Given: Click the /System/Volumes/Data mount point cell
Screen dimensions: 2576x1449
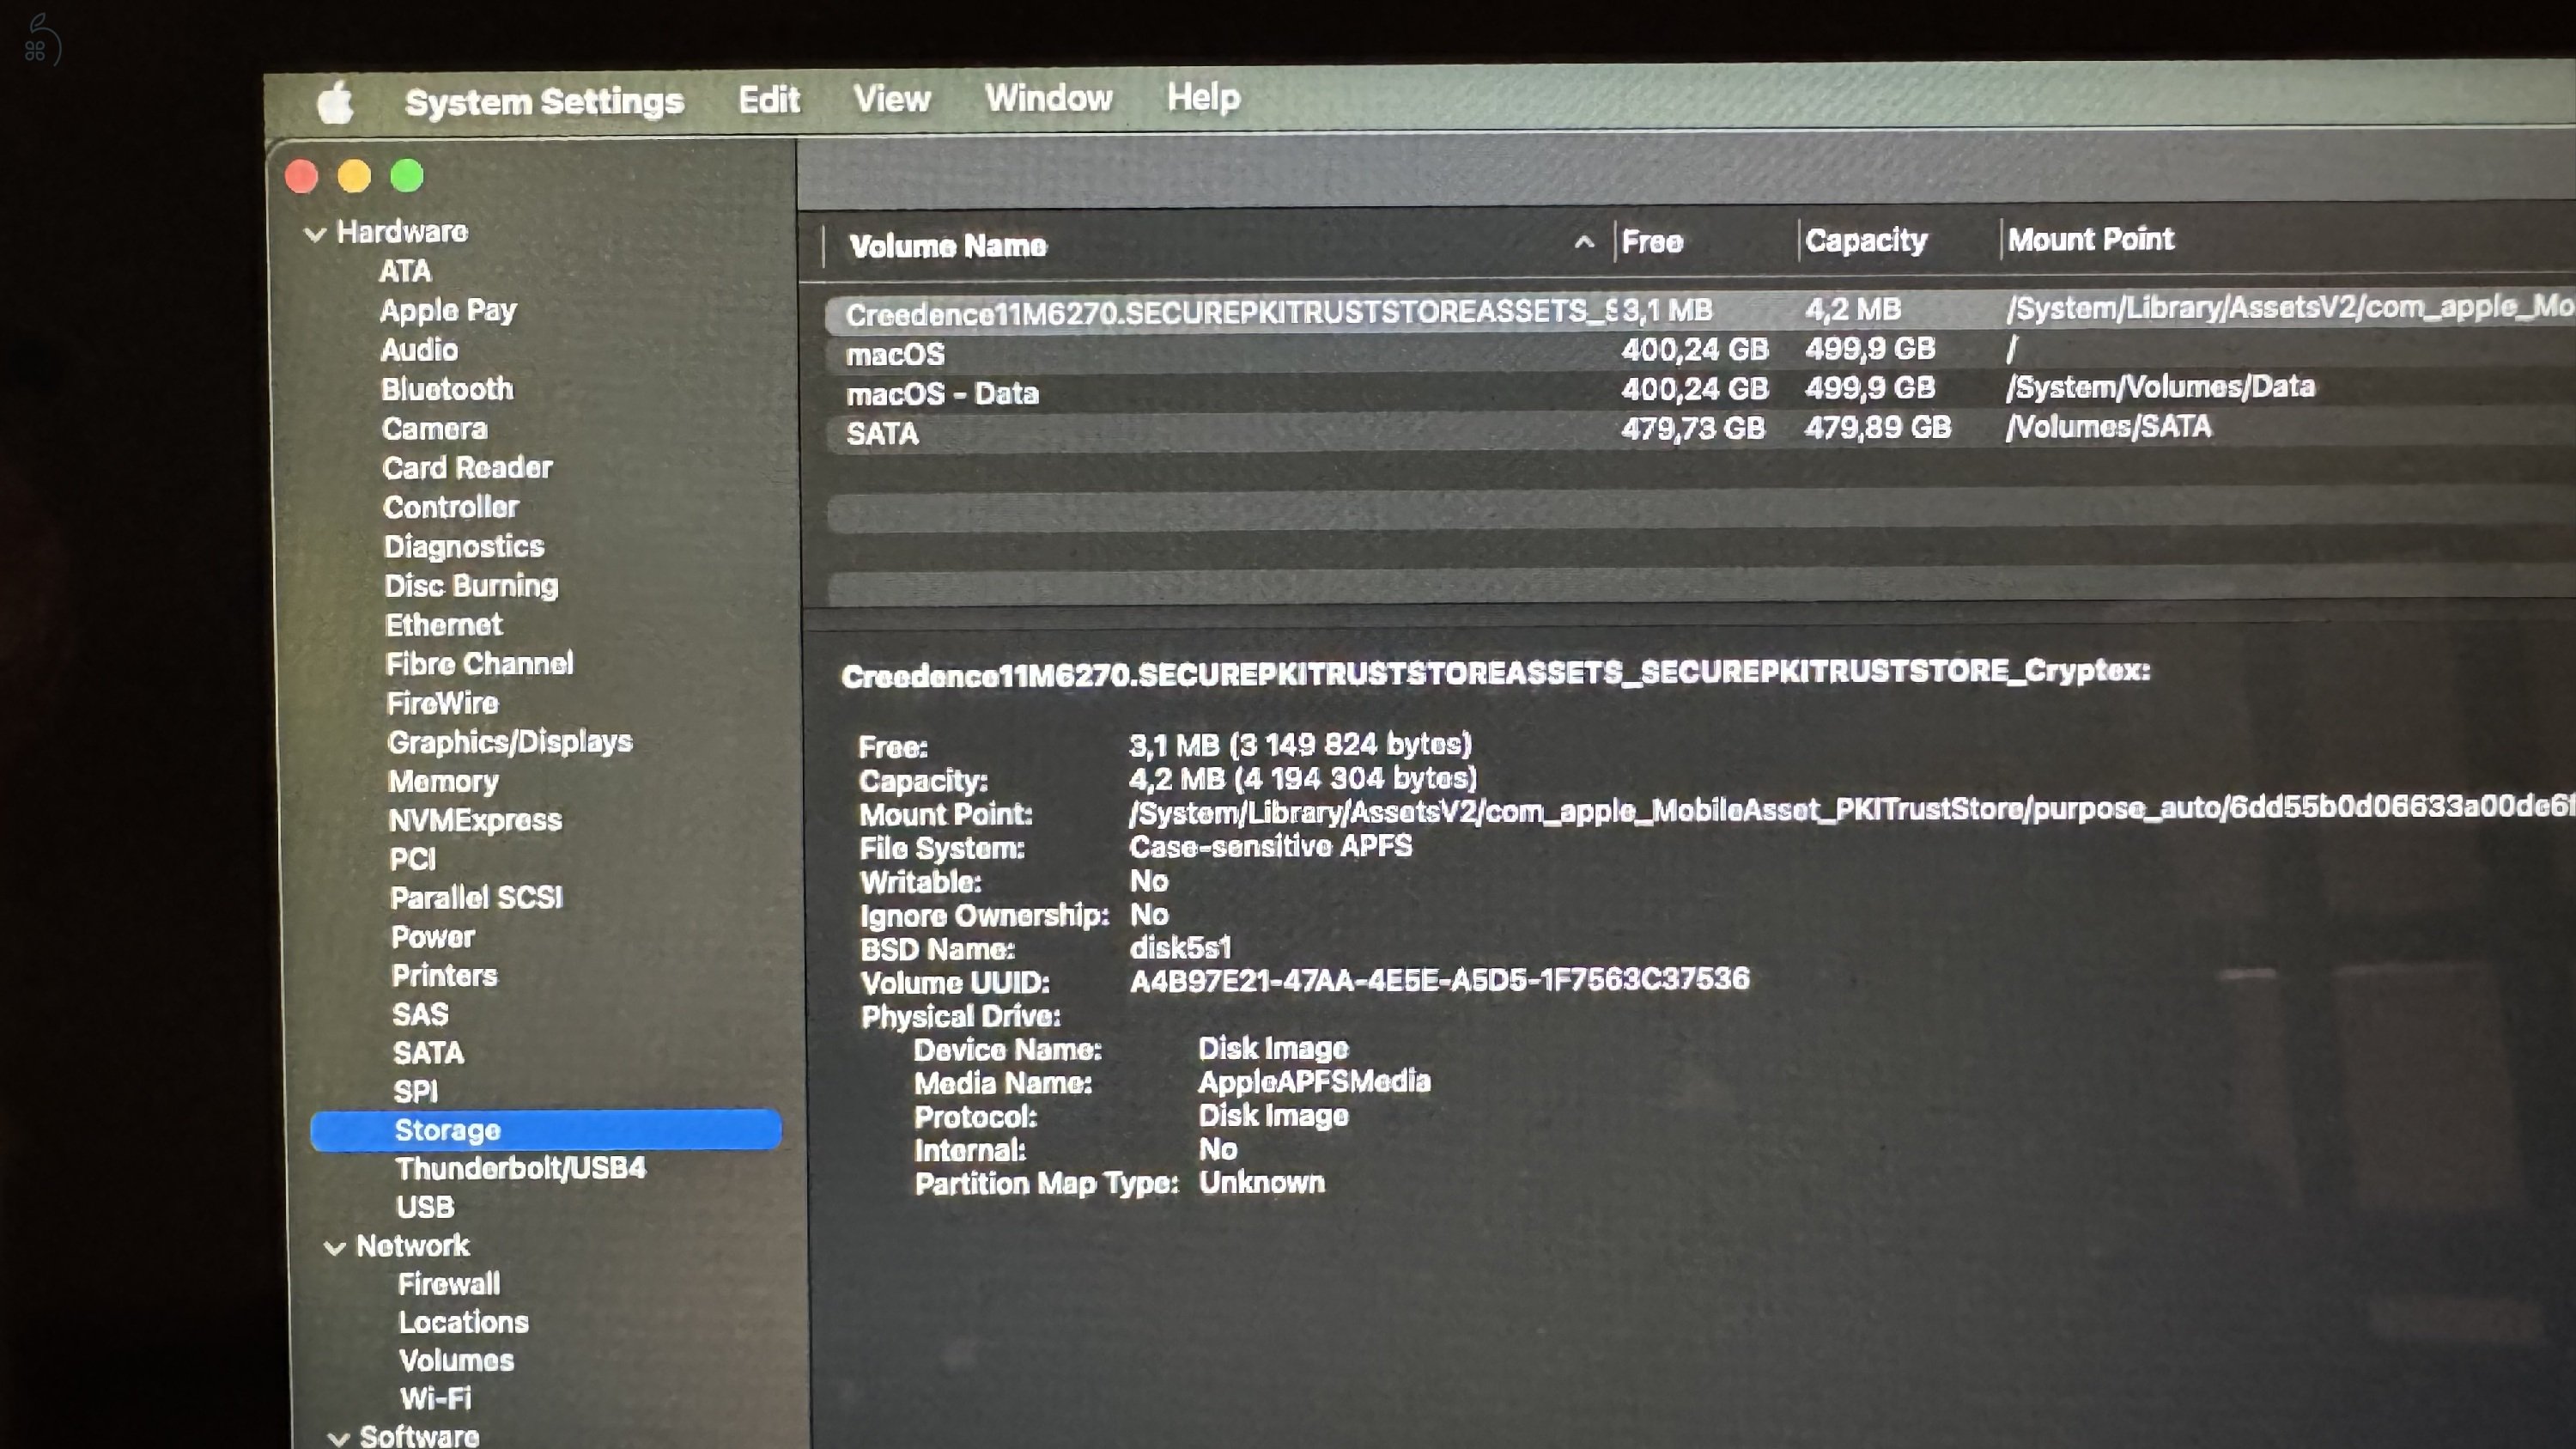Looking at the screenshot, I should click(2160, 388).
